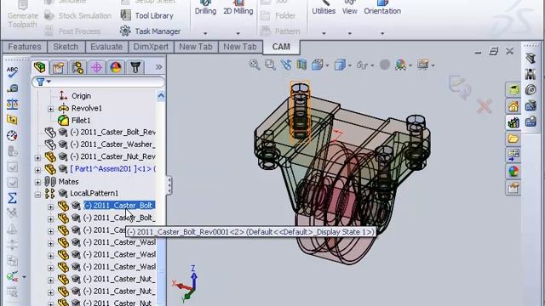Open the Tool Library
This screenshot has height=306, width=545.
(146, 15)
